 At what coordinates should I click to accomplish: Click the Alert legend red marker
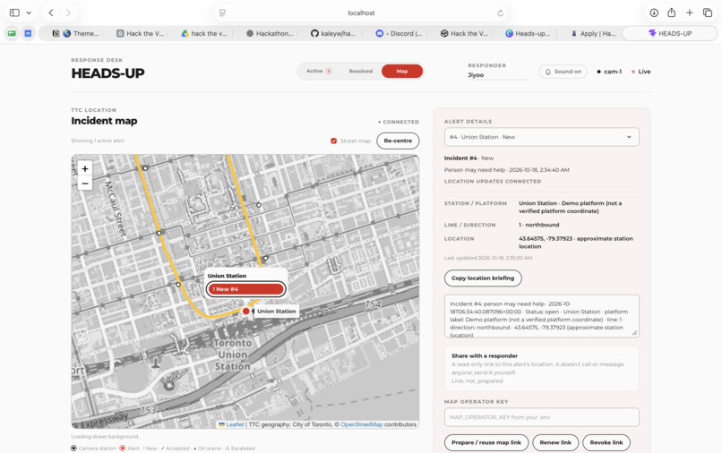click(x=123, y=448)
